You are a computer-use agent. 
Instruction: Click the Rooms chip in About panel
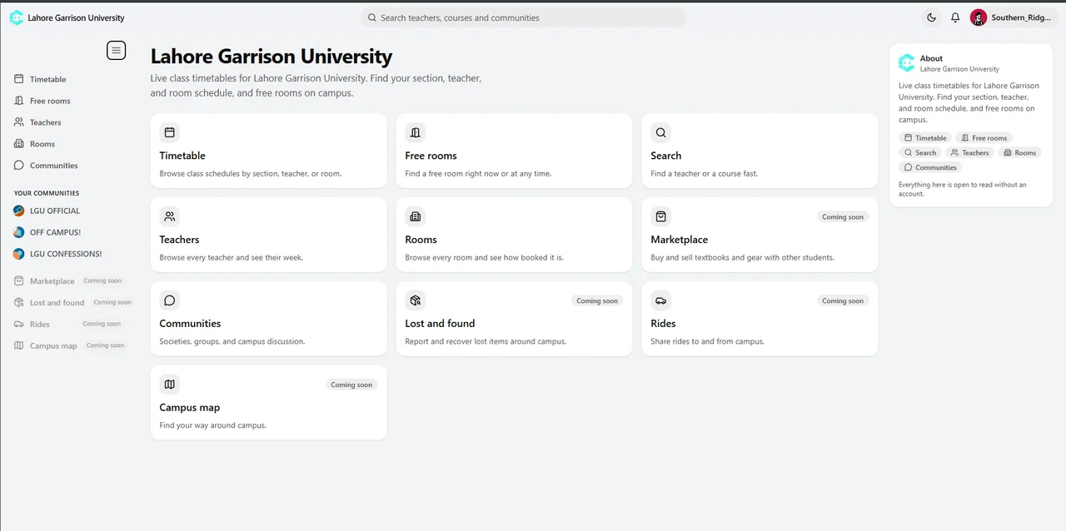pyautogui.click(x=1019, y=153)
